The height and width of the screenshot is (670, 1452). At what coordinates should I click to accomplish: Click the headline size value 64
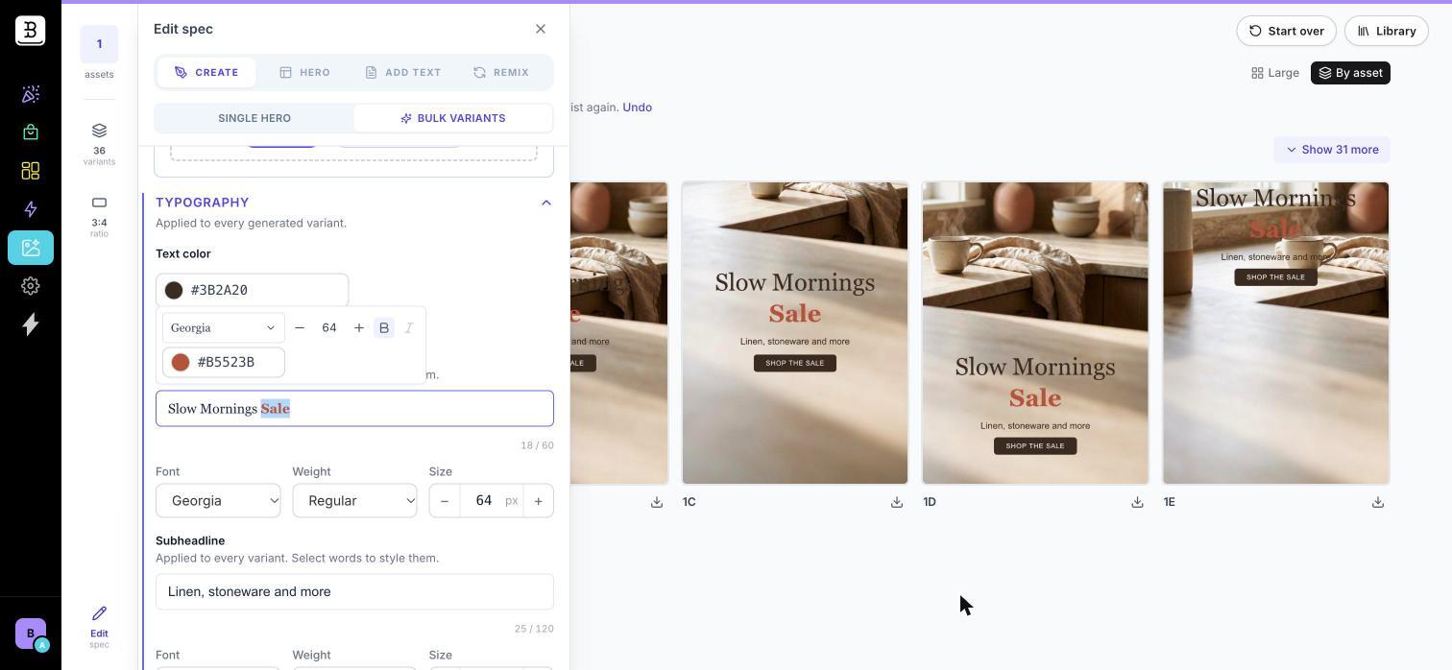(x=483, y=501)
